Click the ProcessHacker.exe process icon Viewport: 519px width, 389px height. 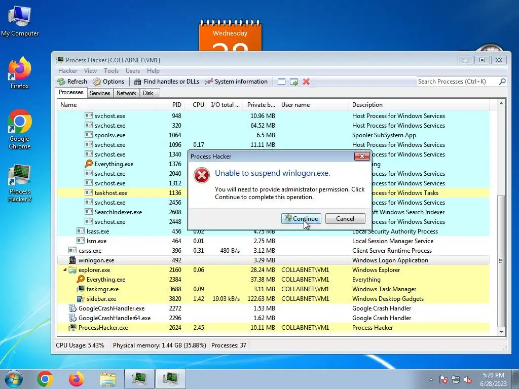click(x=72, y=328)
